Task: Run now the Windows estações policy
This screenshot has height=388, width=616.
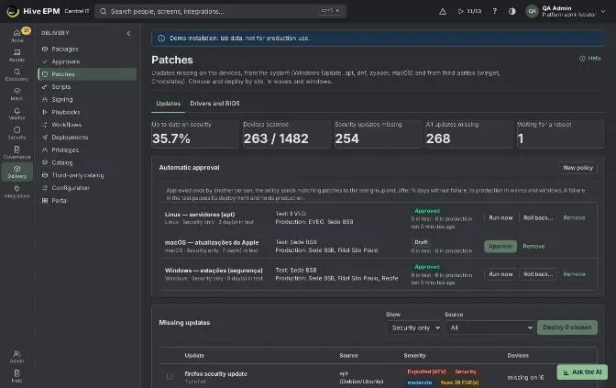Action: coord(500,274)
